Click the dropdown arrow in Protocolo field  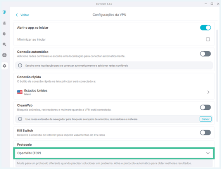(x=208, y=153)
